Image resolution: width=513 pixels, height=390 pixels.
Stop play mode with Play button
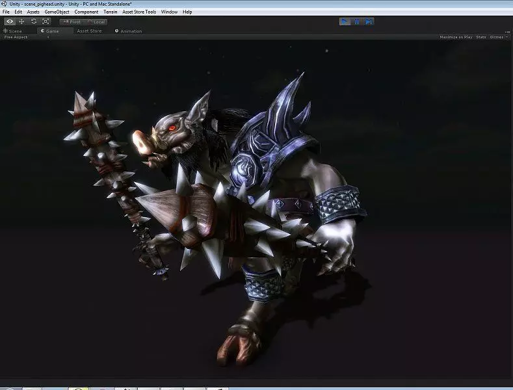[345, 21]
